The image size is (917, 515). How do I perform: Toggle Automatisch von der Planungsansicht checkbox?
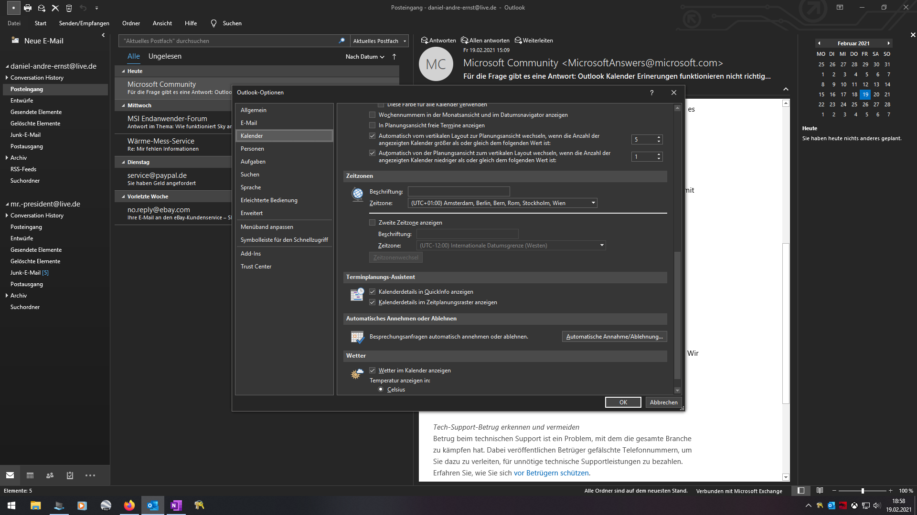click(373, 153)
